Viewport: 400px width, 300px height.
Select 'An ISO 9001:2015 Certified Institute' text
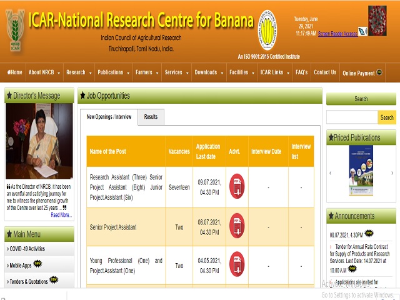click(x=269, y=57)
